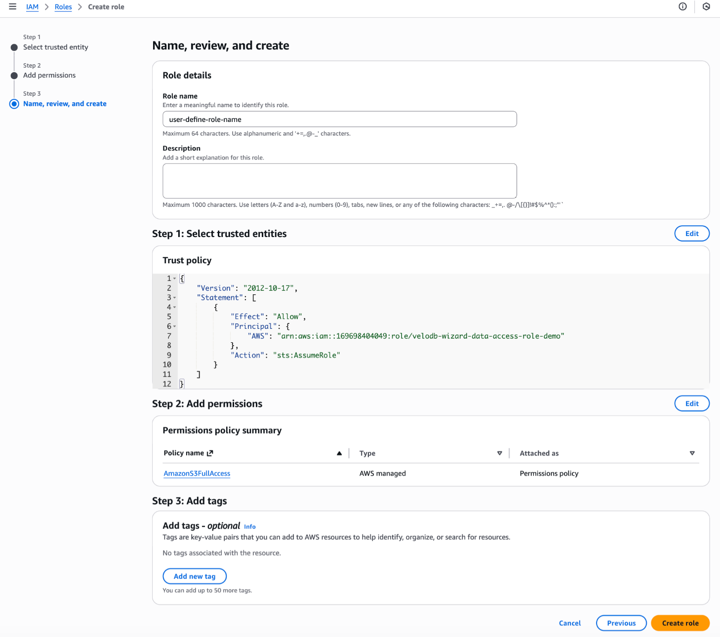Open the hamburger navigation menu
Screen dimensions: 720x637
13,7
